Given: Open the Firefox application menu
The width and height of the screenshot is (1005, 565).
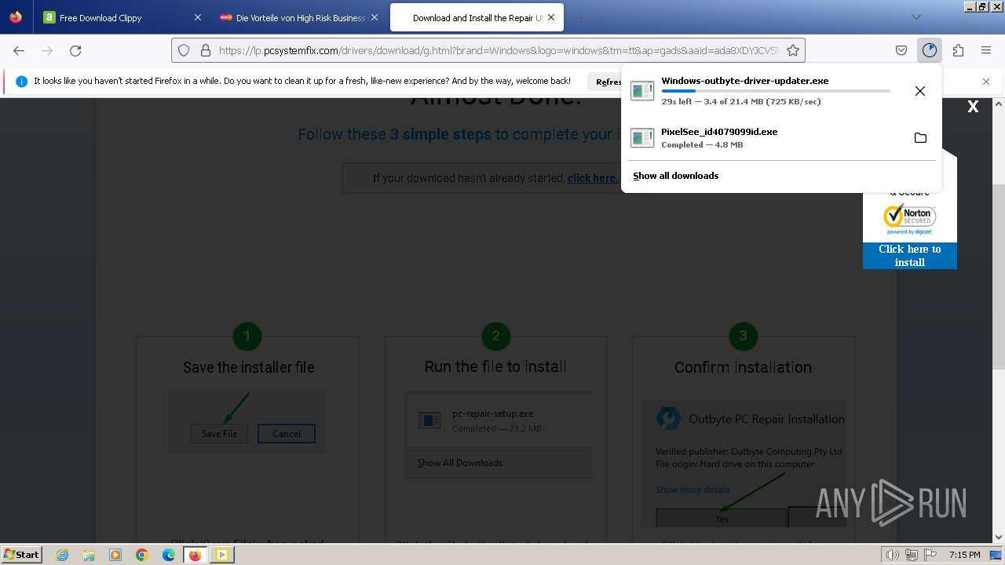Looking at the screenshot, I should tap(986, 50).
